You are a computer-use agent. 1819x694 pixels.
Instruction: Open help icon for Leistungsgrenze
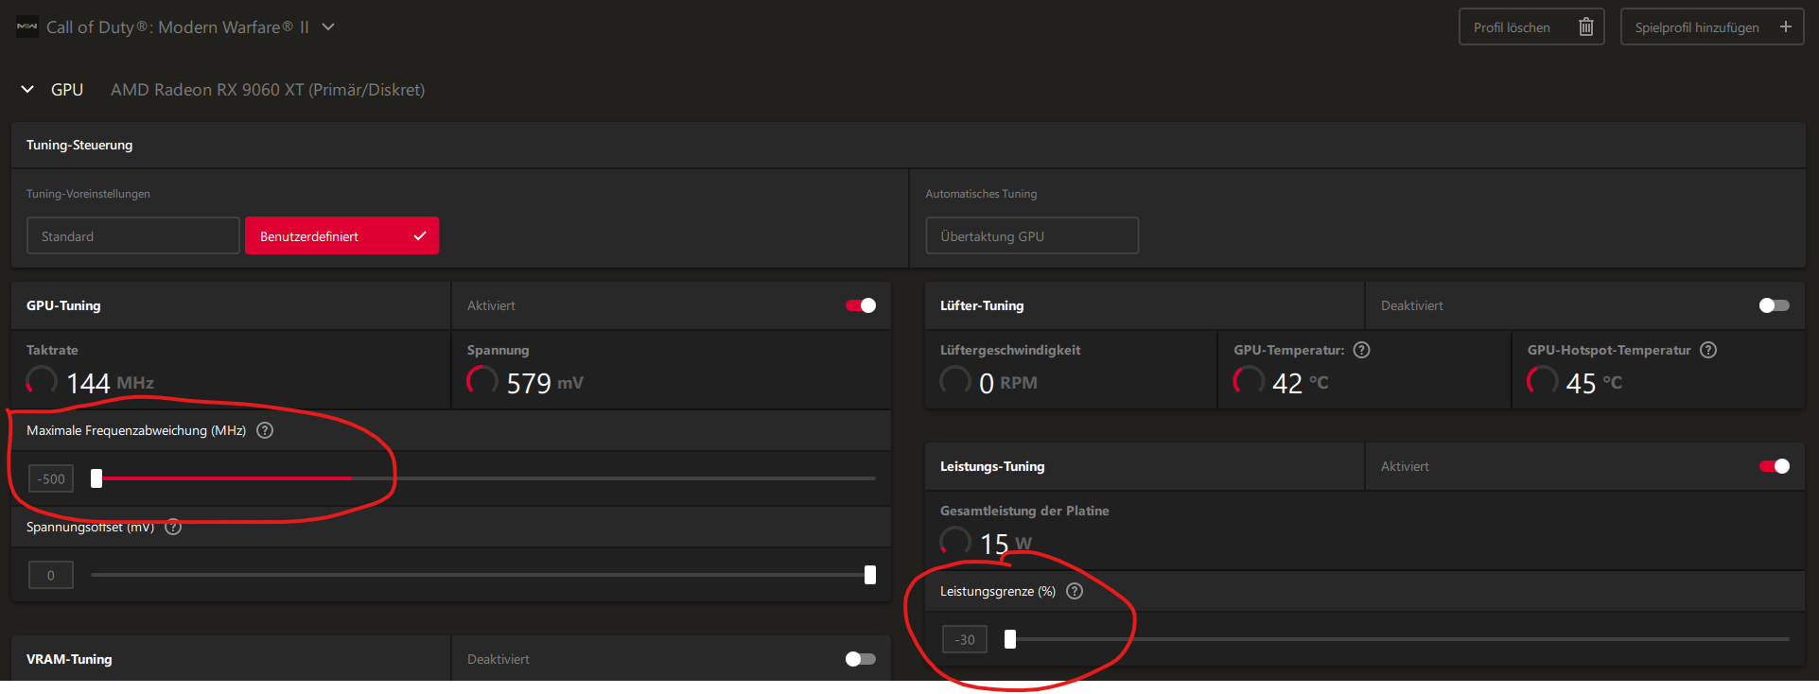[1075, 591]
